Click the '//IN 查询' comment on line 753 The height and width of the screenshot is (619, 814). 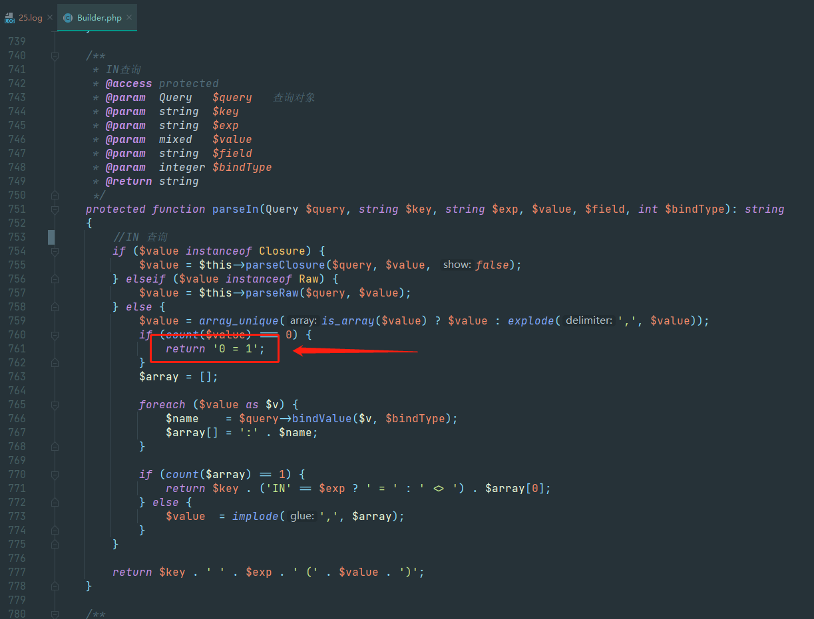pyautogui.click(x=140, y=237)
